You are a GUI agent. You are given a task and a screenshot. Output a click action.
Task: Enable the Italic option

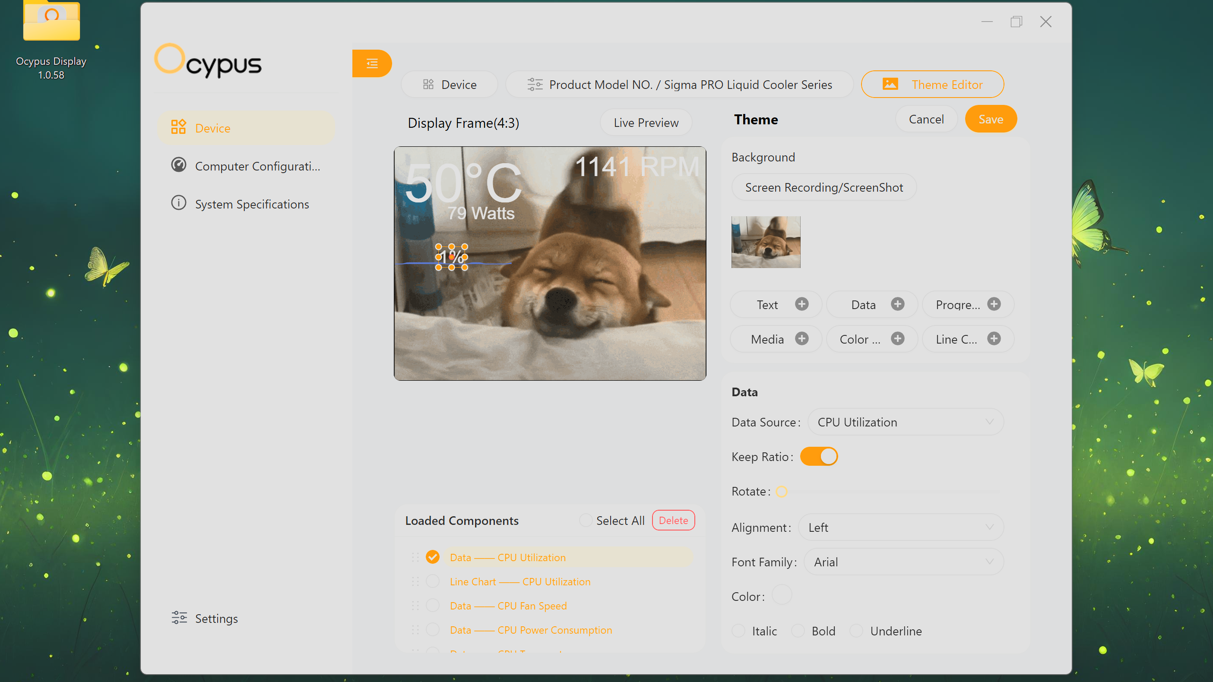pos(738,631)
